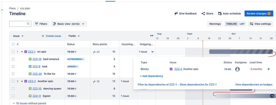Click the ZZZ-1 epic timeline bar
This screenshot has width=276, height=105.
[x=241, y=52]
